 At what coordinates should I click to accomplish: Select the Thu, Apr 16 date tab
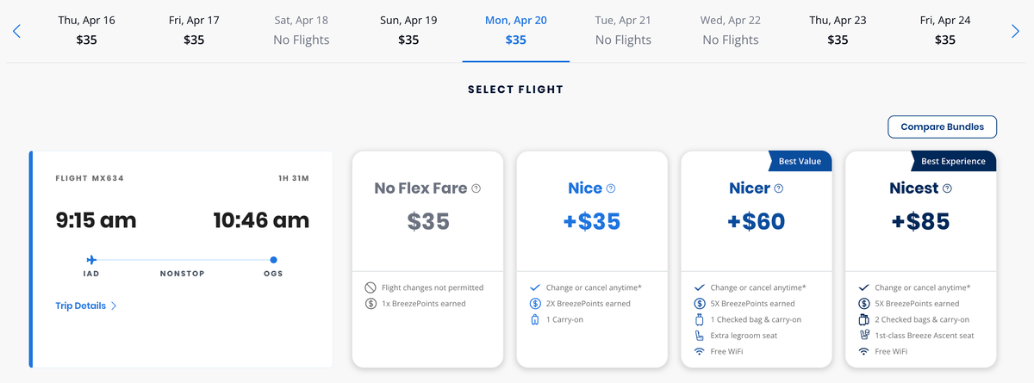(86, 30)
